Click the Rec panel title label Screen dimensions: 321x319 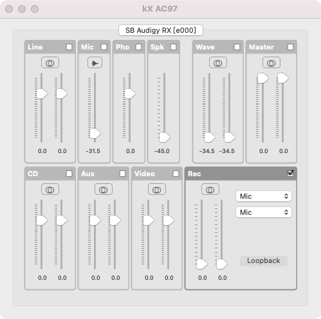194,174
